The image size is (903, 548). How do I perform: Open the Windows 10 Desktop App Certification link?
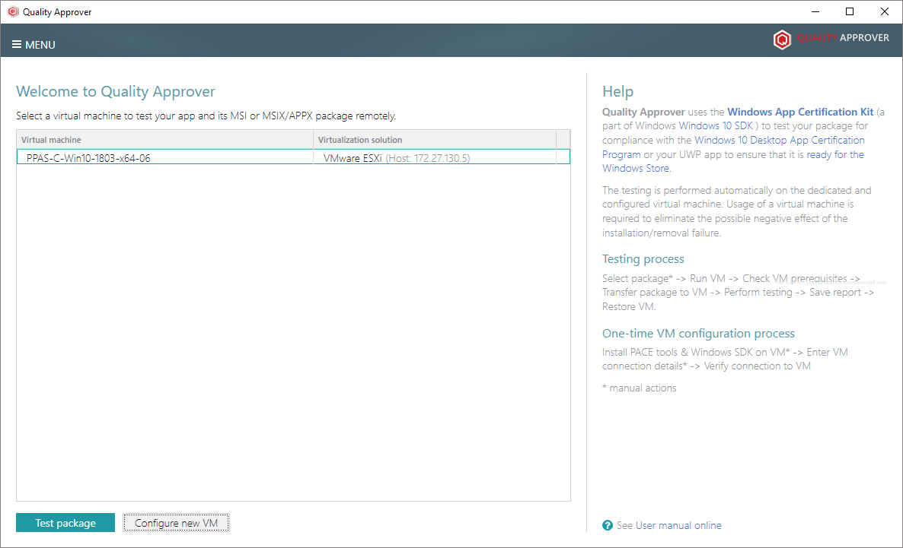[x=779, y=140]
